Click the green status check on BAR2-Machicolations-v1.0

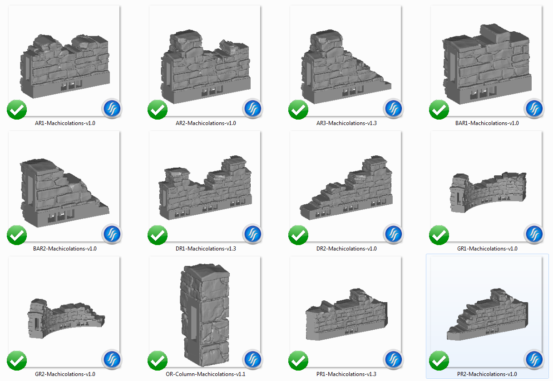[17, 235]
